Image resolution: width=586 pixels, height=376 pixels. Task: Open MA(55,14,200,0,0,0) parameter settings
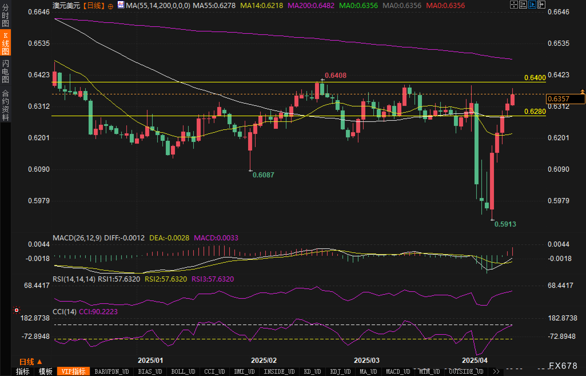pos(158,5)
